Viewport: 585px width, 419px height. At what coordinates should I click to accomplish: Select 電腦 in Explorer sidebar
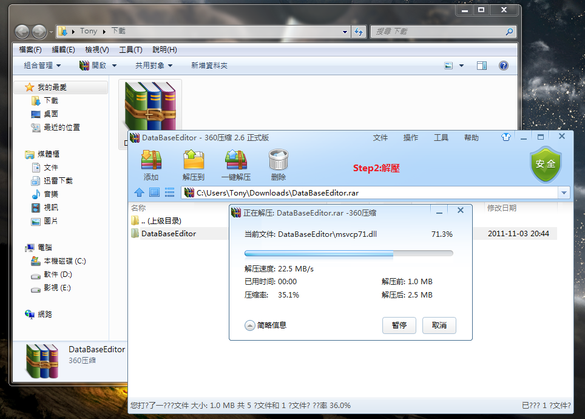coord(45,247)
